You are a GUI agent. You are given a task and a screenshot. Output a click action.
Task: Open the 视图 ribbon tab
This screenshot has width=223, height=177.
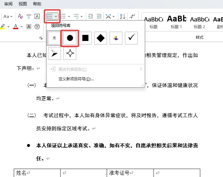pos(23,4)
